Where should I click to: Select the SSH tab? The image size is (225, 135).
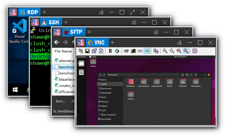coord(51,22)
